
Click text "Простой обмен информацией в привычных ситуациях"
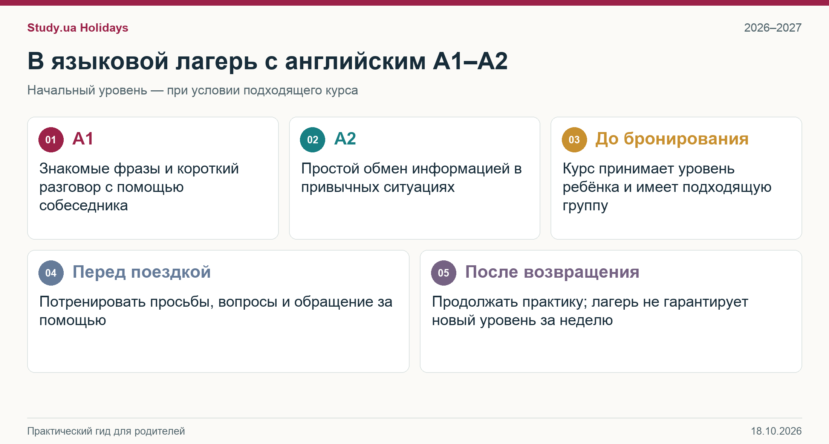(411, 178)
